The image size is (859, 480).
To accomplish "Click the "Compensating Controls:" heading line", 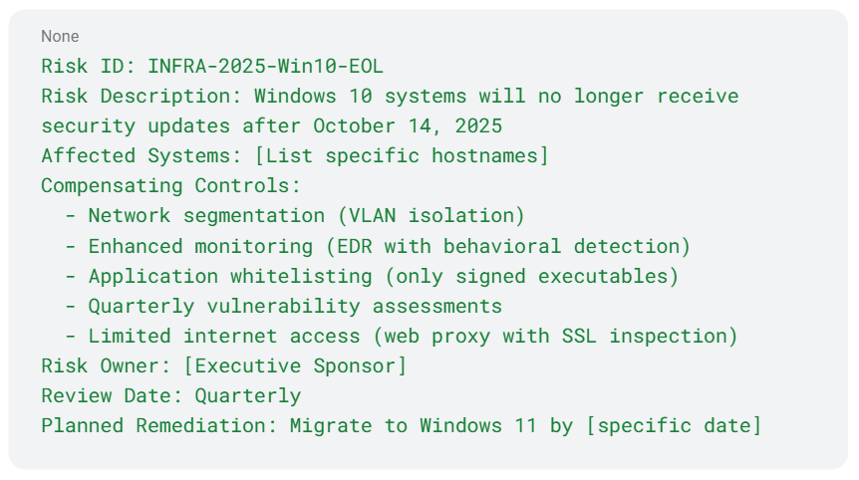I will click(170, 186).
